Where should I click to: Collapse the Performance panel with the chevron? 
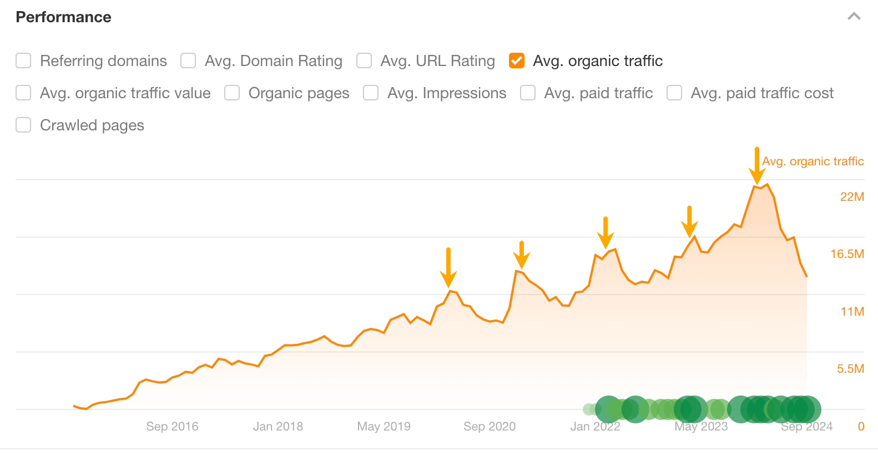(x=853, y=17)
